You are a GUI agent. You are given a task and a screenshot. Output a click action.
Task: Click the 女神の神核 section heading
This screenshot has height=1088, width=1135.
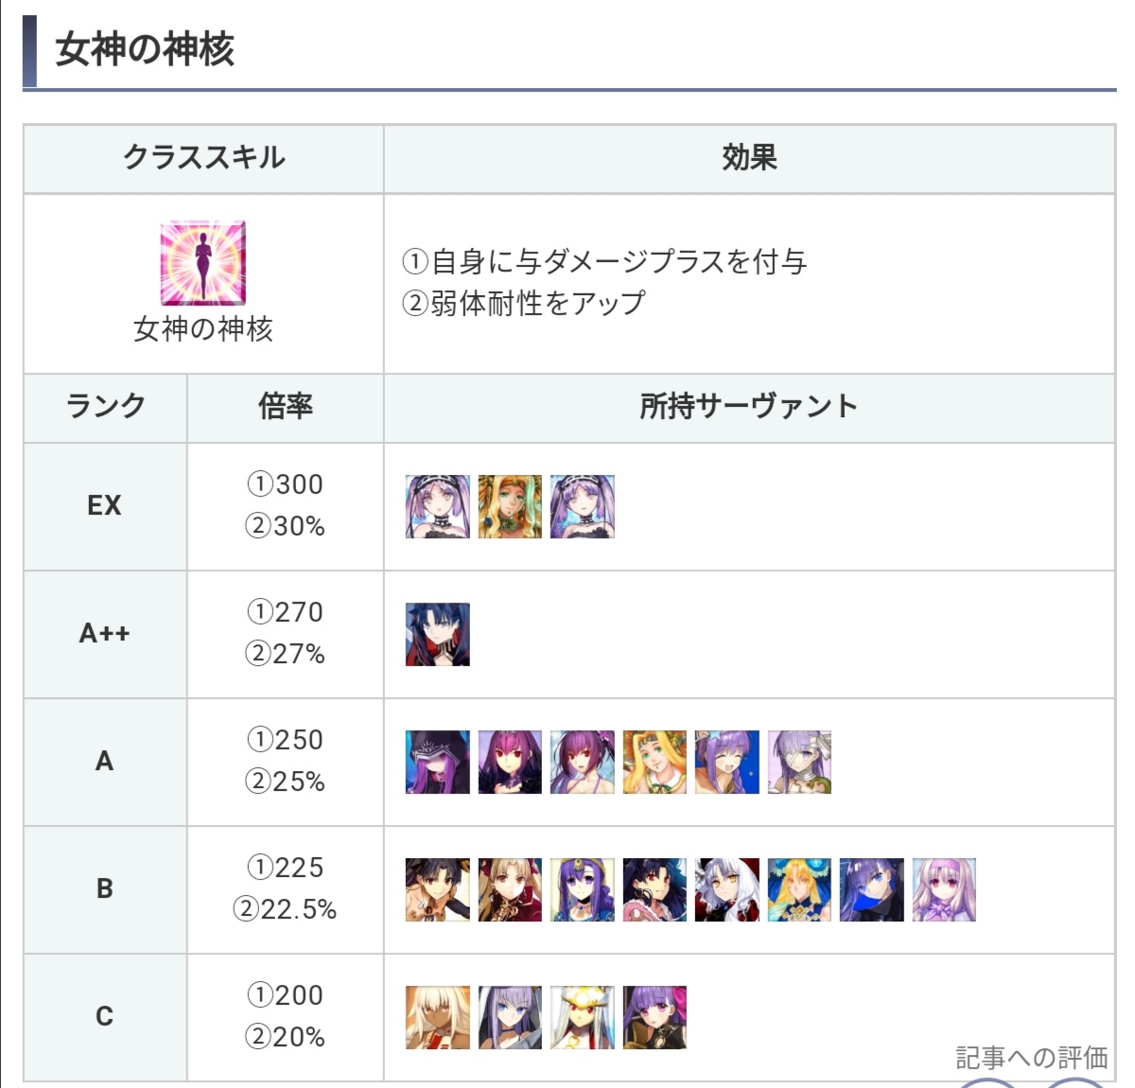[145, 49]
